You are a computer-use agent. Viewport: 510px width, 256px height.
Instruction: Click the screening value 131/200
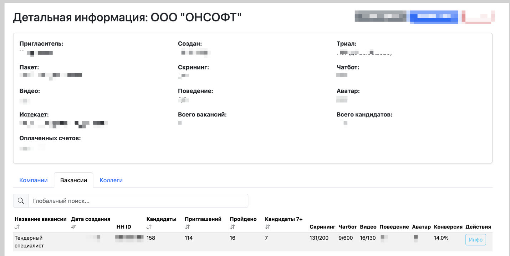tap(319, 238)
